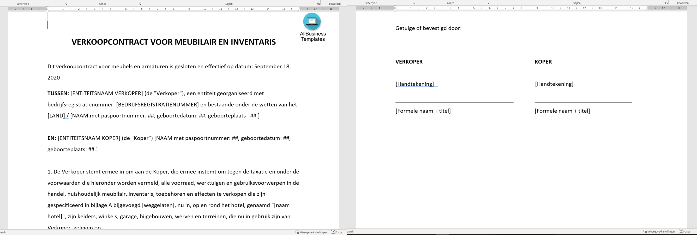Viewport: 697px width, 235px height.
Task: Click Weergave-instellingen in right window status bar
Action: pyautogui.click(x=659, y=232)
